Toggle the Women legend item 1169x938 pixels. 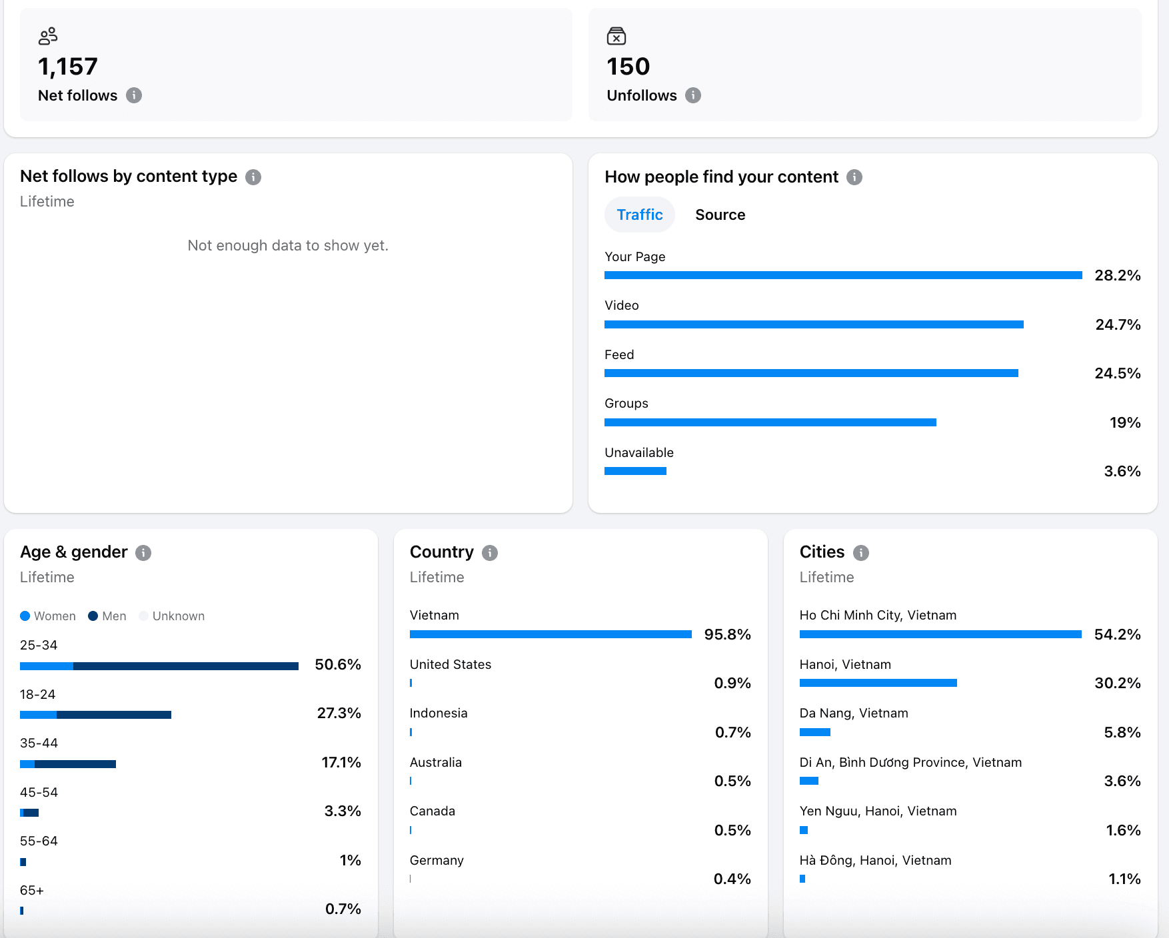point(48,616)
